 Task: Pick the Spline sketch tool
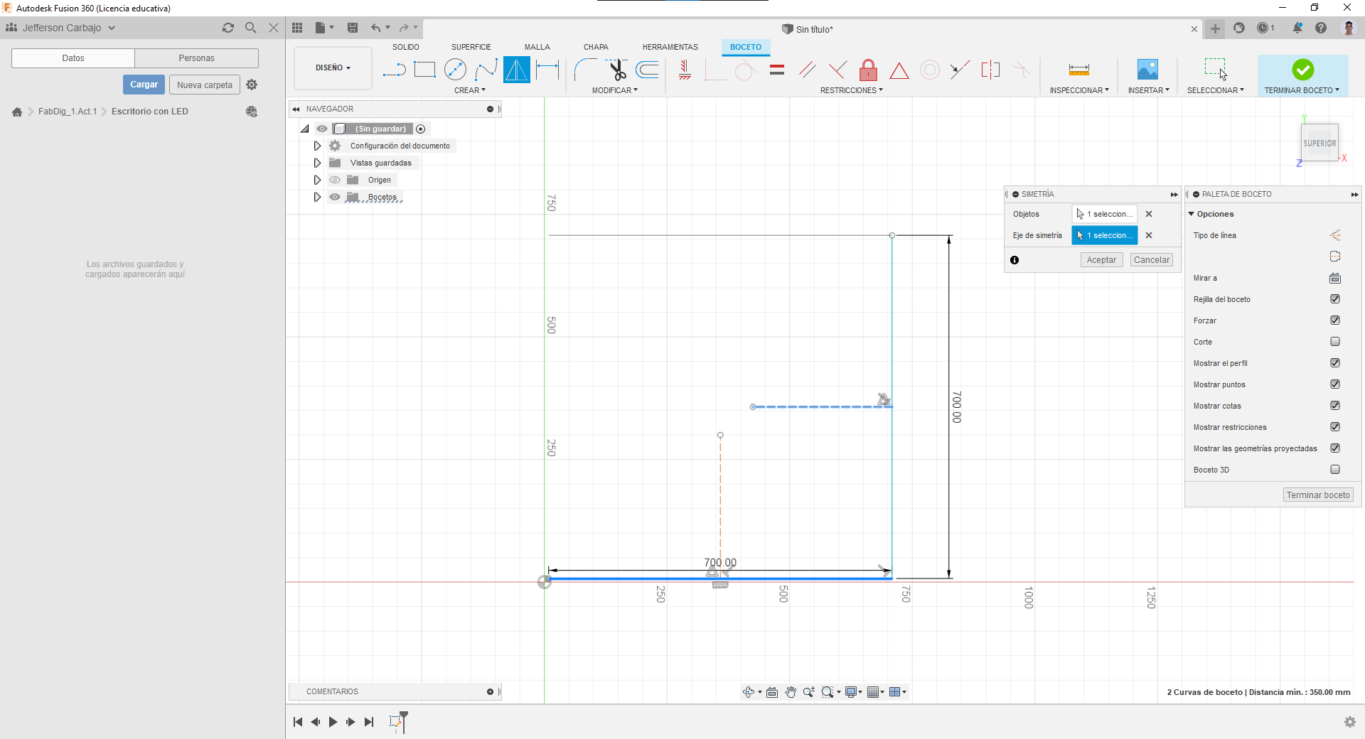(x=486, y=70)
